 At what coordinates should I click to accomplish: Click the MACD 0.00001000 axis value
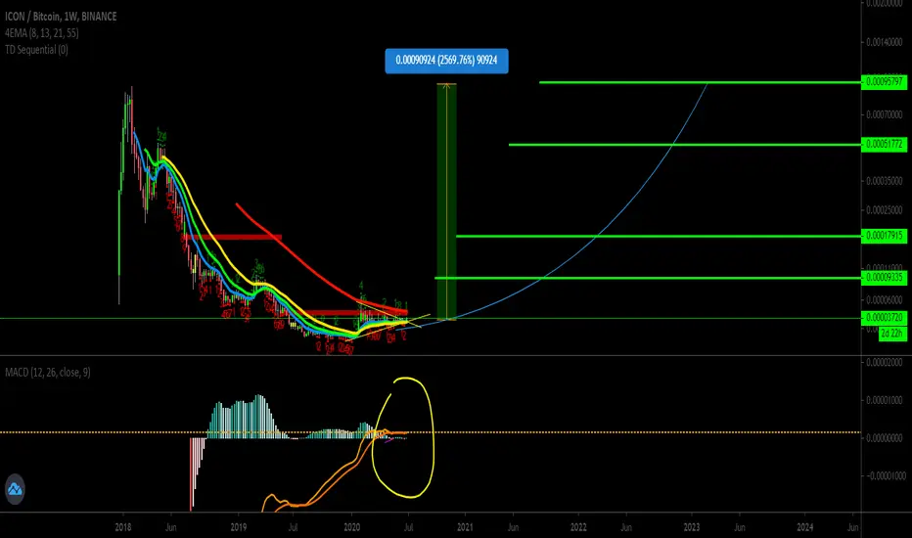[x=885, y=400]
